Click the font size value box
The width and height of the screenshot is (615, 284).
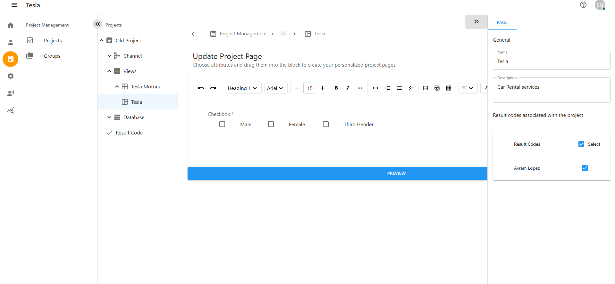[x=310, y=88]
